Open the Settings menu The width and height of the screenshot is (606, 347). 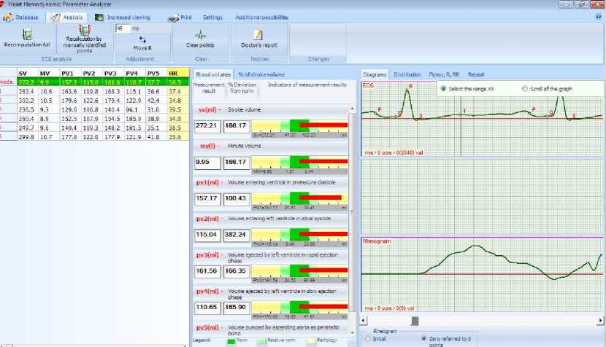tap(212, 17)
